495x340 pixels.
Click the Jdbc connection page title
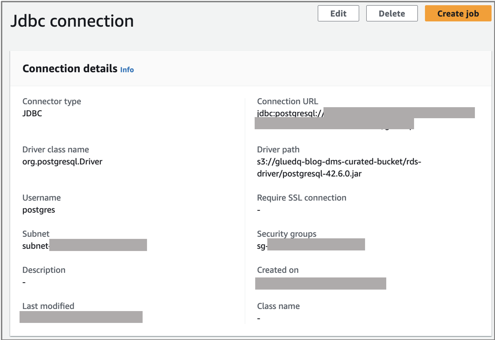click(72, 21)
